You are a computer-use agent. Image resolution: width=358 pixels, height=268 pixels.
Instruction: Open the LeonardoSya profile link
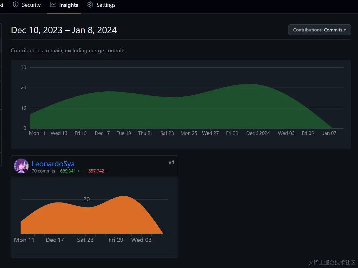click(53, 164)
